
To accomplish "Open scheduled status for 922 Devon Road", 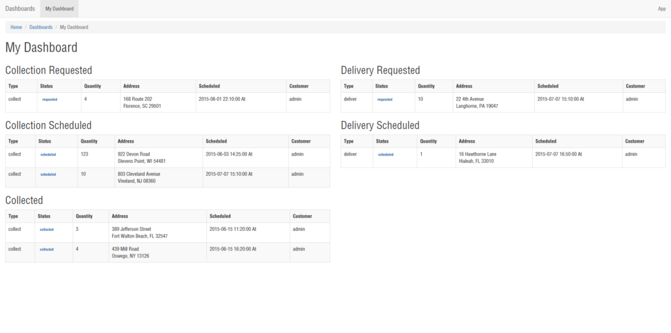I will tap(48, 155).
